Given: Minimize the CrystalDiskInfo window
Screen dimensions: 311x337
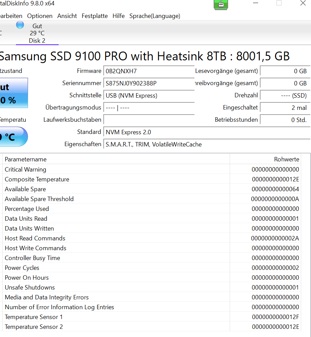Looking at the screenshot, I should click(255, 3).
